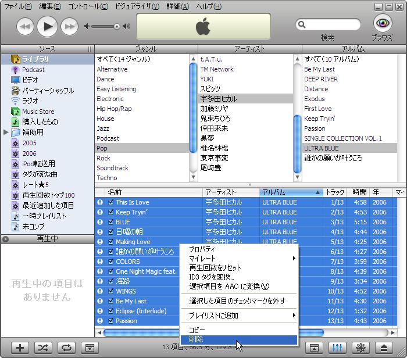Click the video window button beside the equalizer
Screen dimensions: 407x358
[314, 348]
